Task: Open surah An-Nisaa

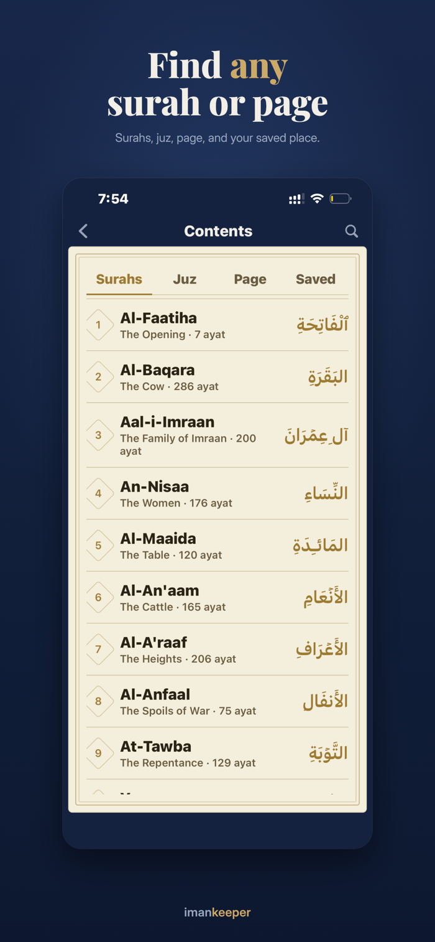Action: 217,493
